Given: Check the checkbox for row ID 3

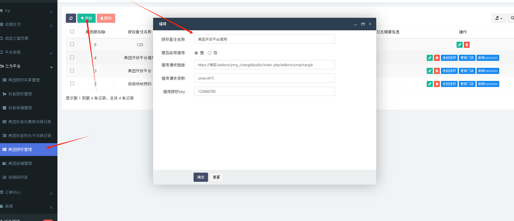Looking at the screenshot, I should pos(72,71).
